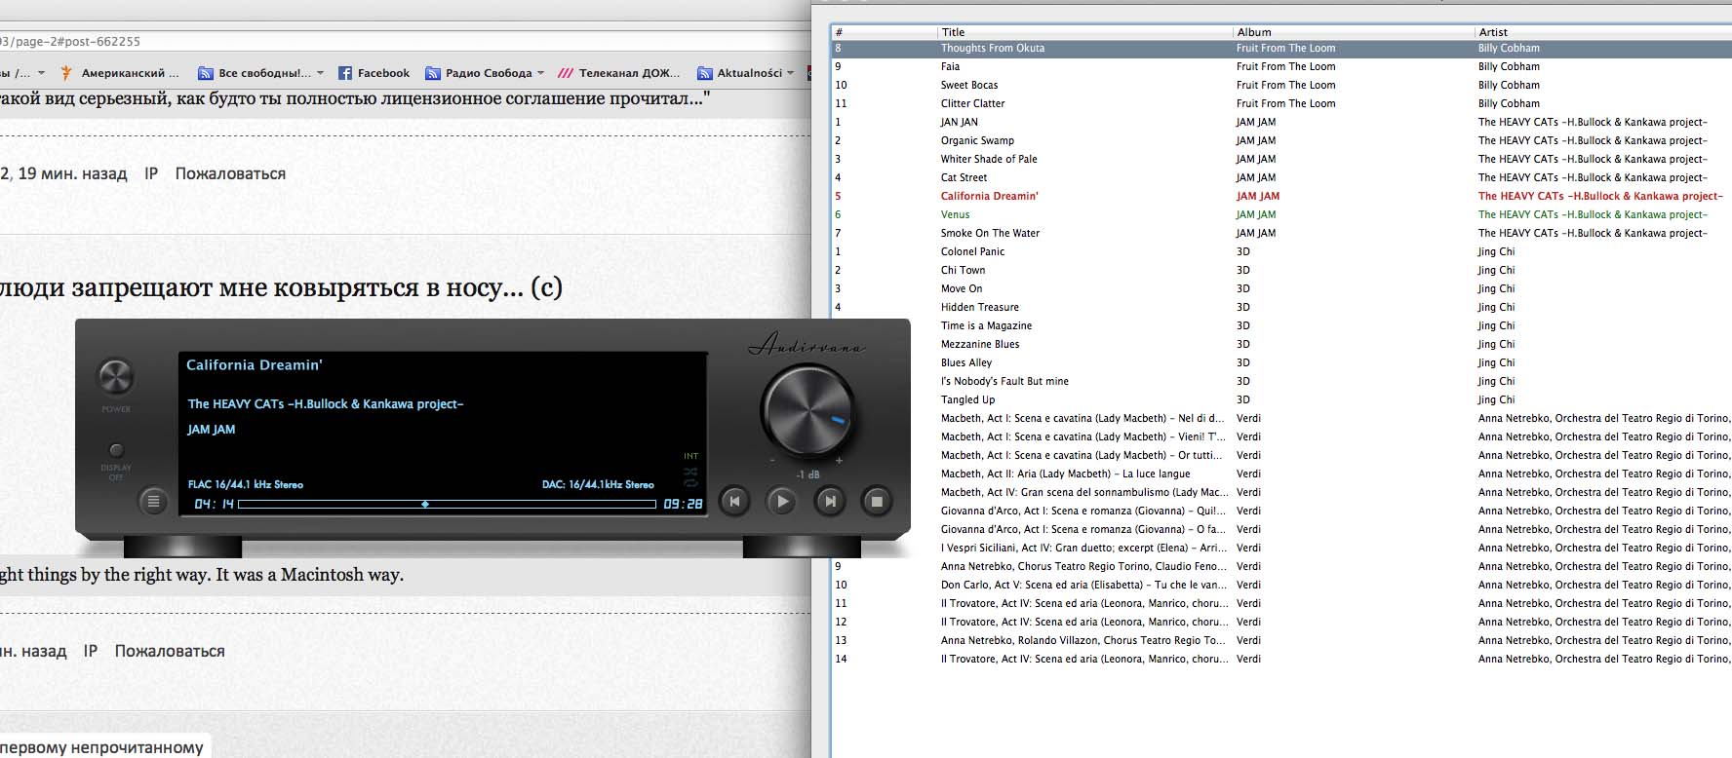Select track 'Cat Street'

[x=1281, y=177]
